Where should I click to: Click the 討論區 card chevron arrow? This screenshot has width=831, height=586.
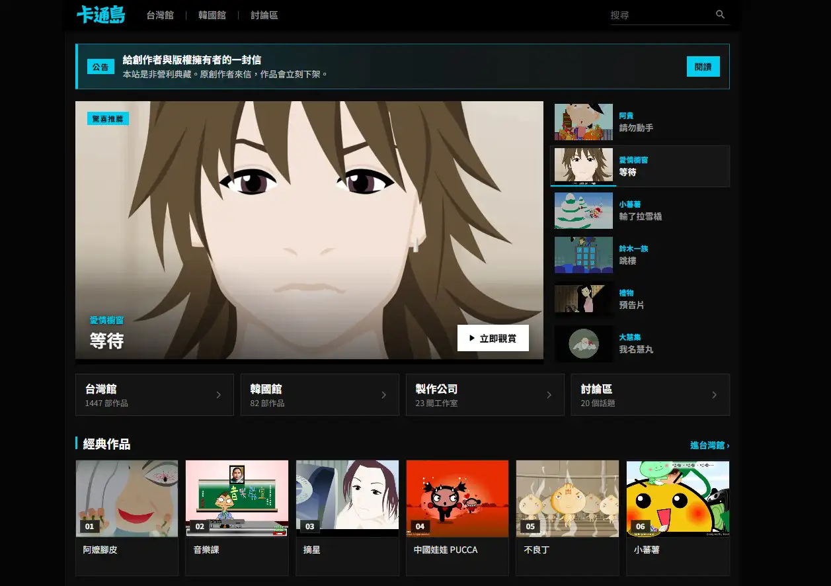[715, 395]
